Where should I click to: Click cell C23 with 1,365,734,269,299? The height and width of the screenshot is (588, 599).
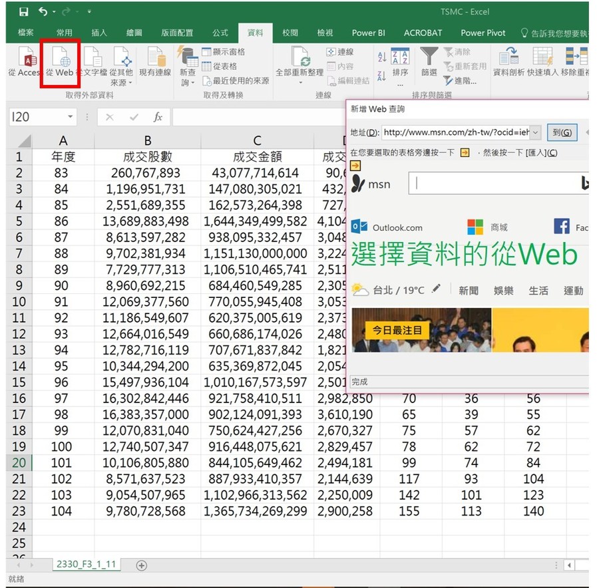click(x=258, y=512)
